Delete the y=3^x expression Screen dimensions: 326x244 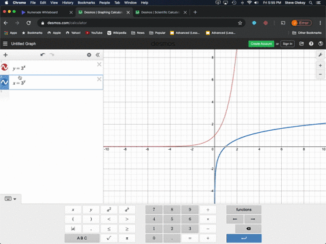pyautogui.click(x=99, y=64)
